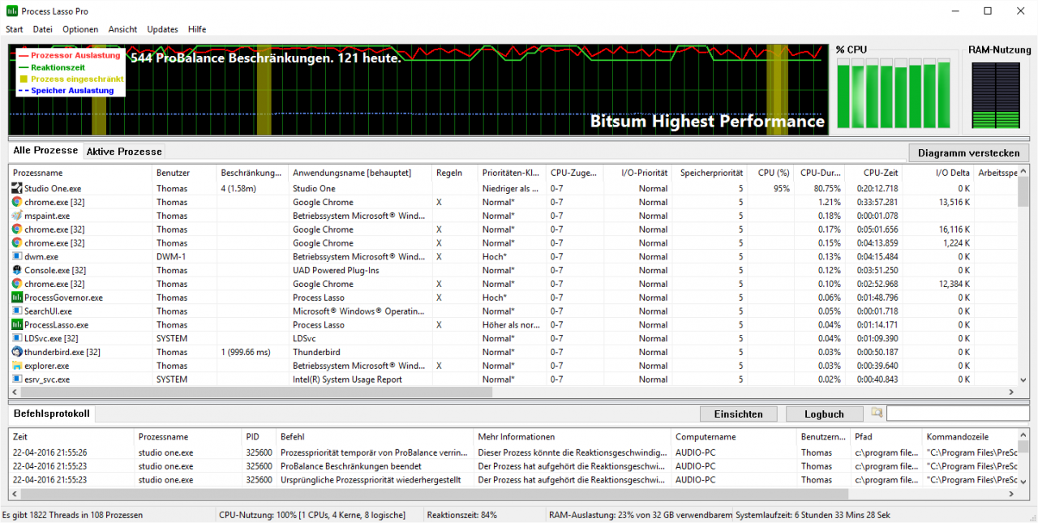Open the Logbuch button
Screen dimensions: 1038x523
tap(824, 414)
